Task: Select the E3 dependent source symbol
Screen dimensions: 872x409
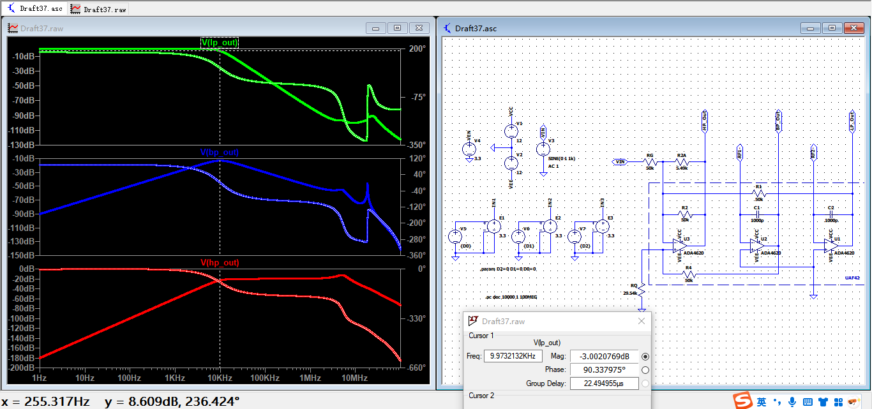Action: (x=602, y=226)
